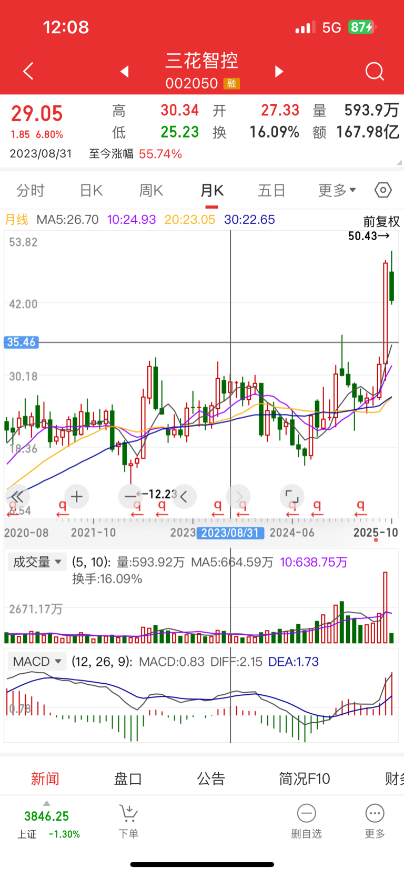Select the 日K tab

(x=91, y=190)
